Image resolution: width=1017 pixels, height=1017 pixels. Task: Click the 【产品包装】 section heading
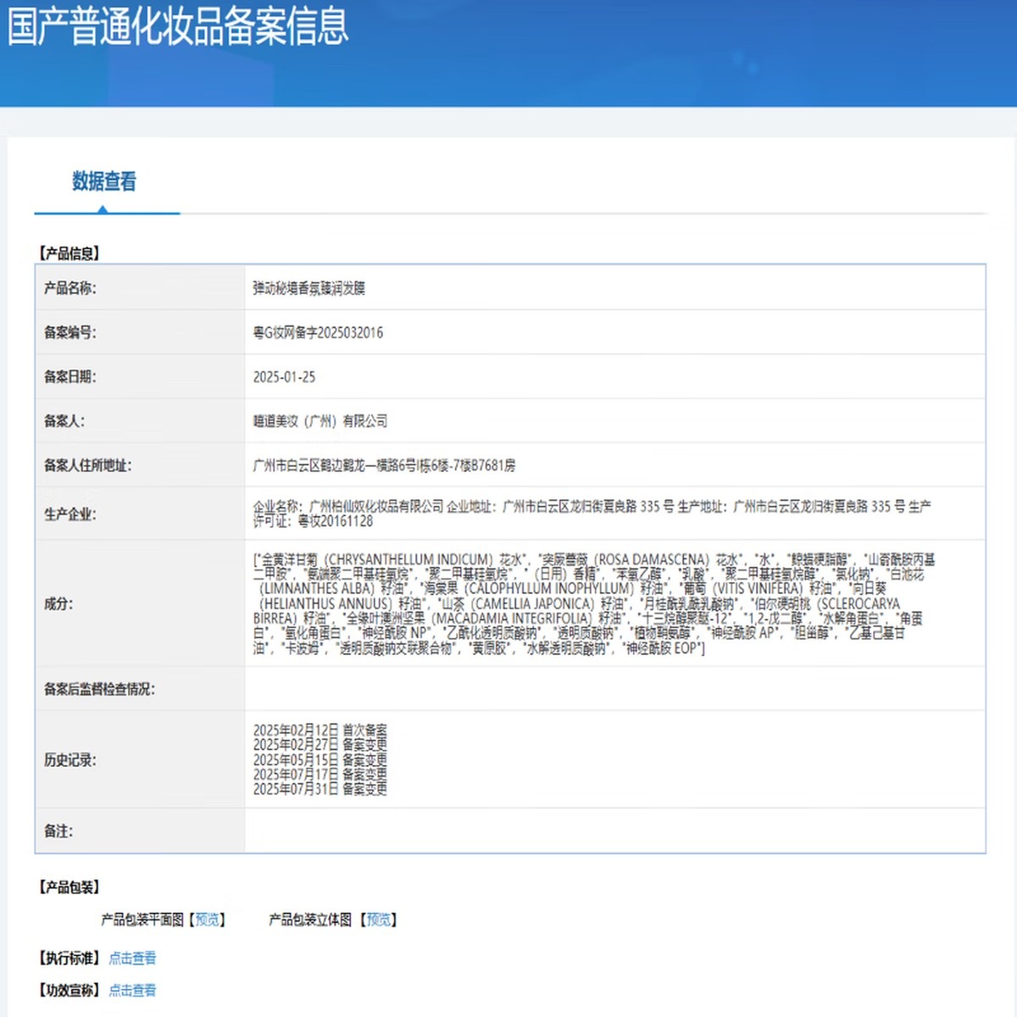coord(69,887)
